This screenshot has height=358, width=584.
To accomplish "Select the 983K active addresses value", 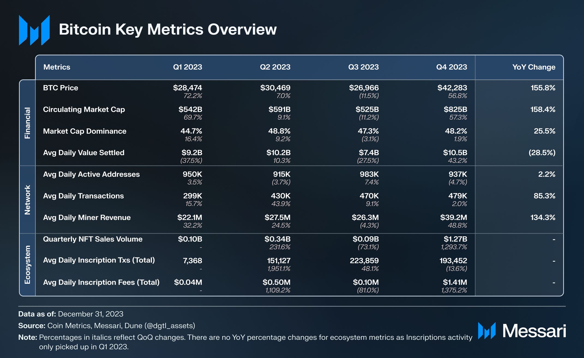I will click(369, 174).
